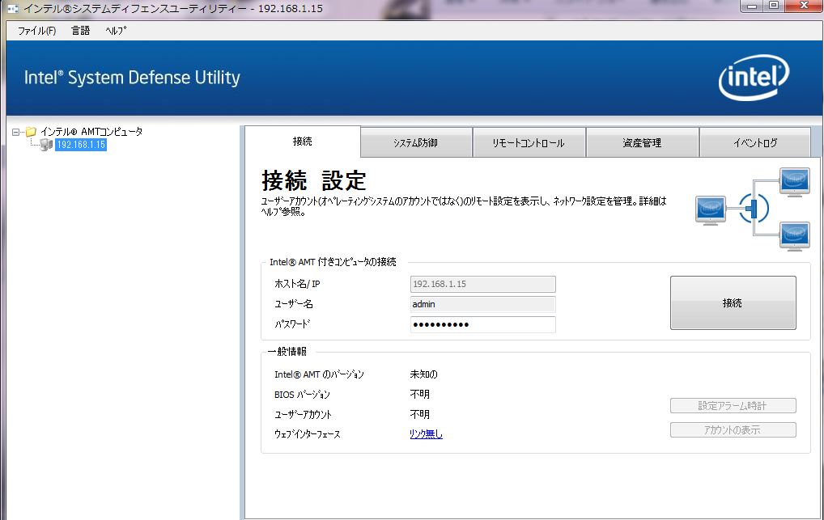Click the ホスト名/IP input field
824x520 pixels.
coord(482,284)
